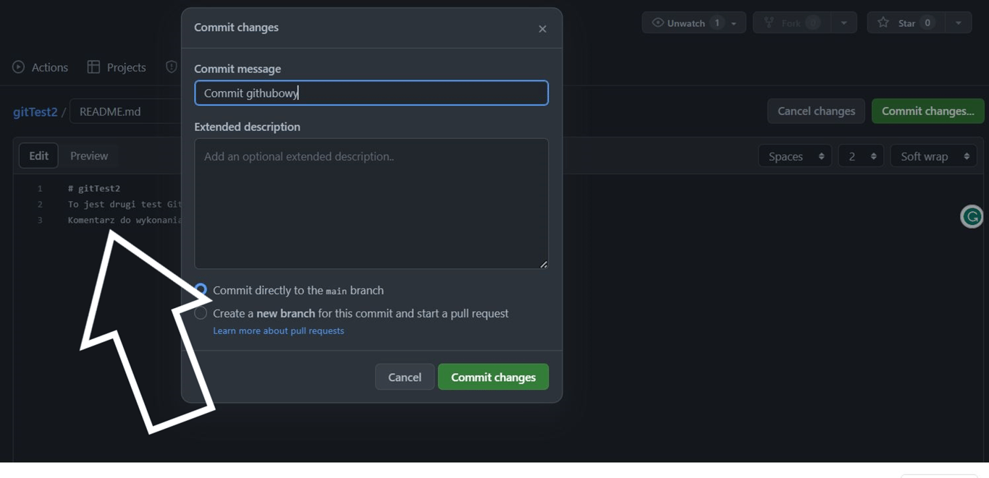Image resolution: width=989 pixels, height=478 pixels.
Task: Click the Security shield icon
Action: pos(172,67)
